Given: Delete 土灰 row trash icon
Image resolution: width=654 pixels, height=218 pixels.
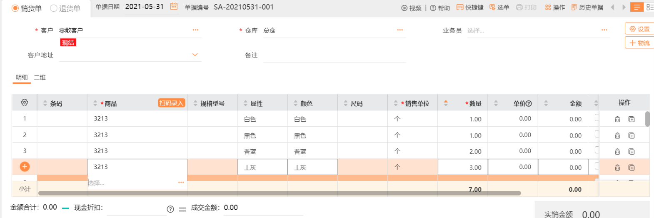Looking at the screenshot, I should pos(617,168).
